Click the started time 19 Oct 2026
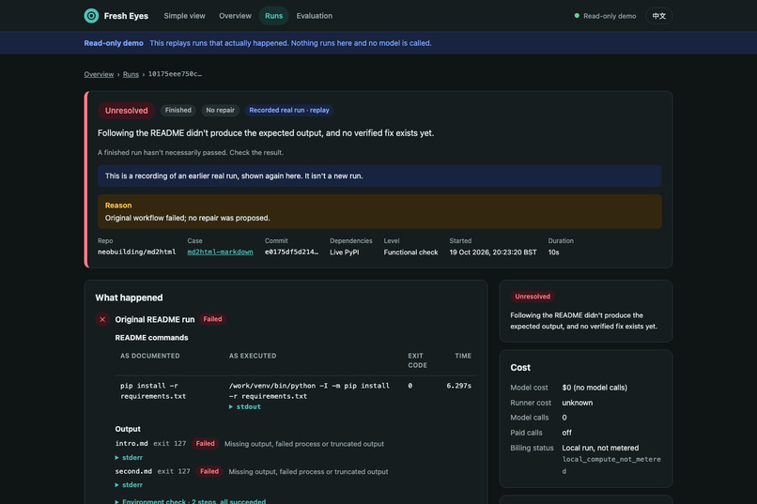Viewport: 757px width, 504px height. coord(493,252)
